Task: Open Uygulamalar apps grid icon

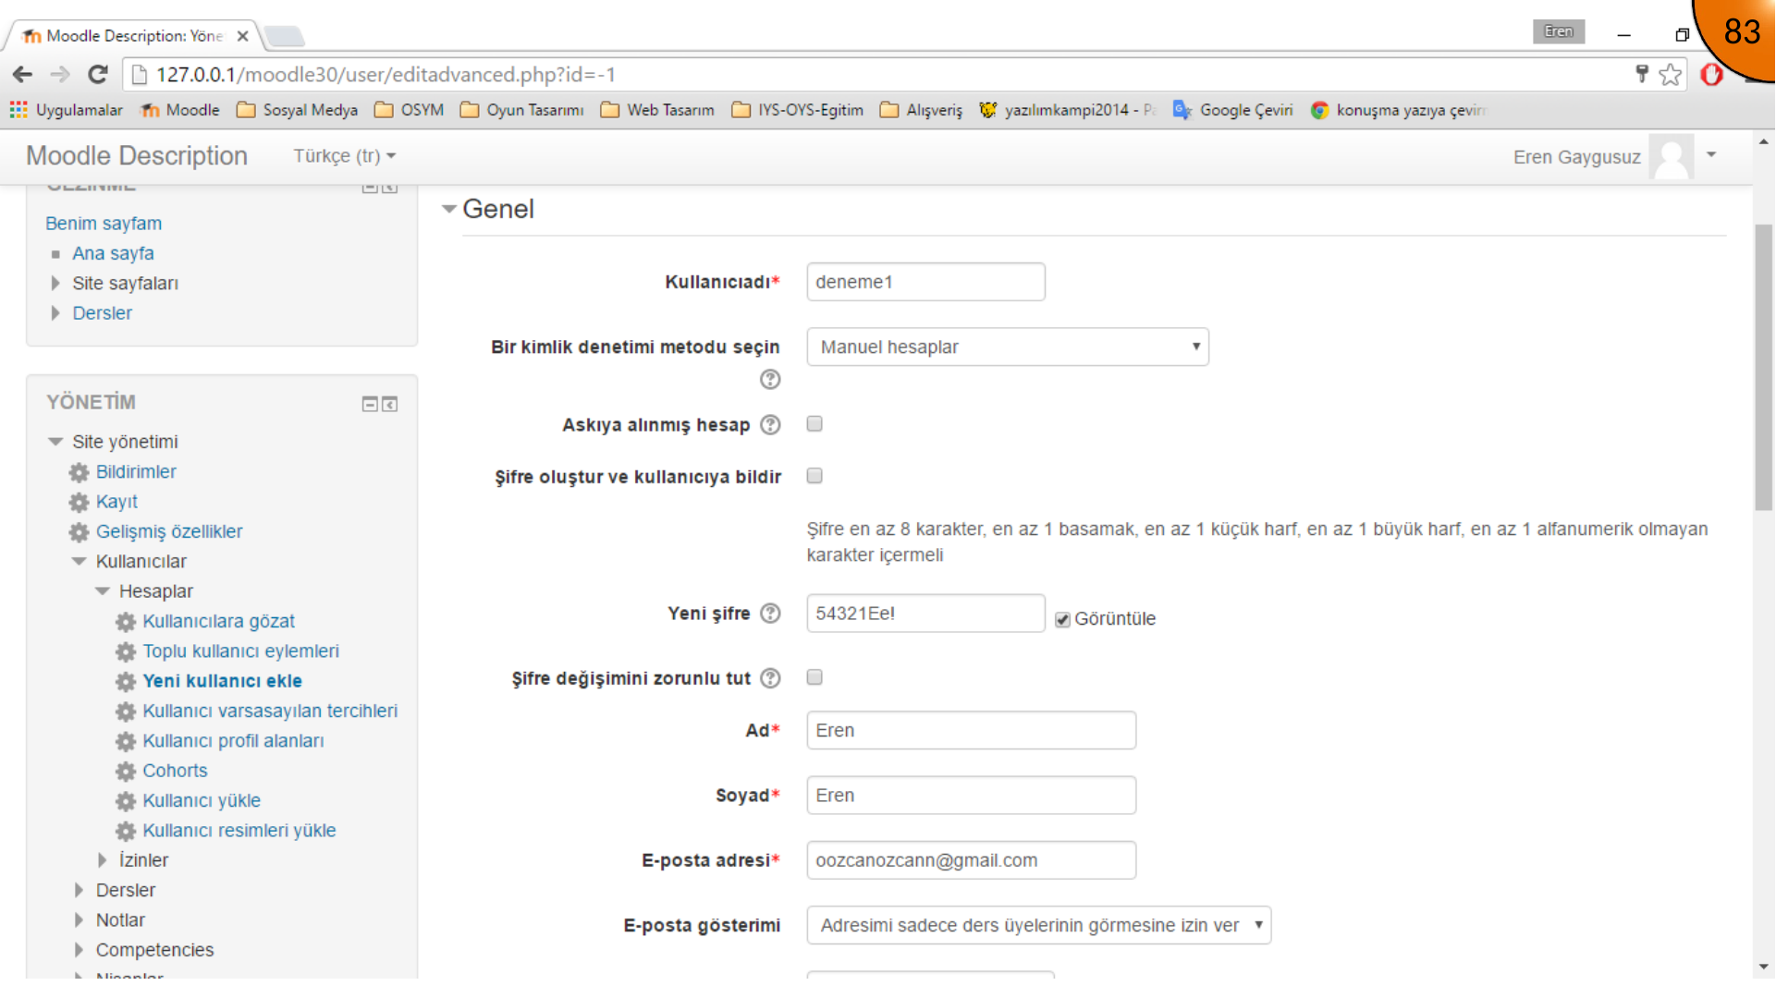Action: [18, 110]
